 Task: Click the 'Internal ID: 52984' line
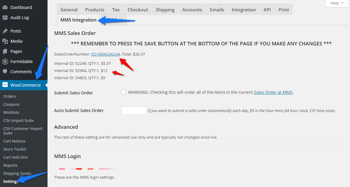81,70
